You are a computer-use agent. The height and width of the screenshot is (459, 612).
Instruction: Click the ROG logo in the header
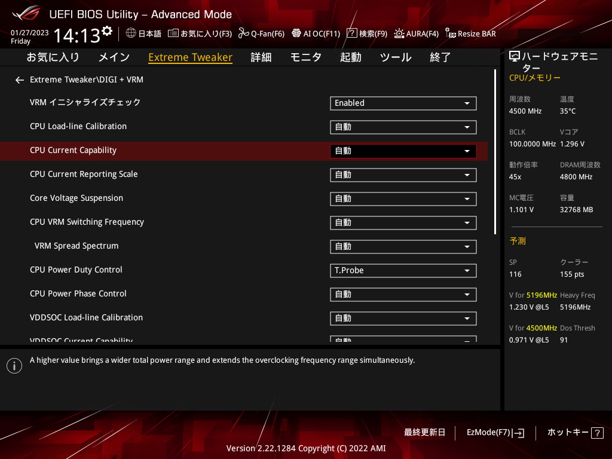[x=26, y=13]
